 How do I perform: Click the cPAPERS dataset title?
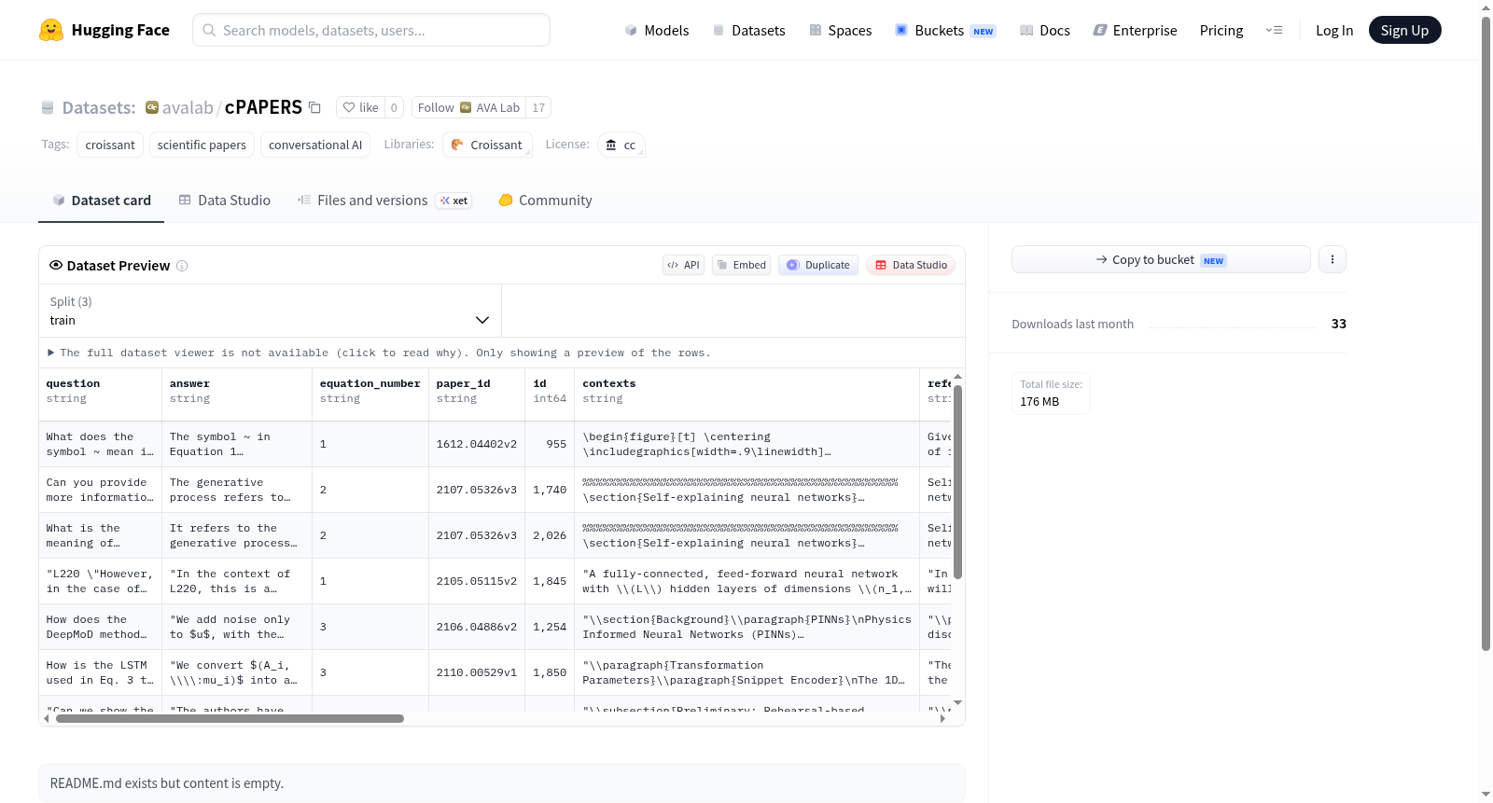[263, 107]
